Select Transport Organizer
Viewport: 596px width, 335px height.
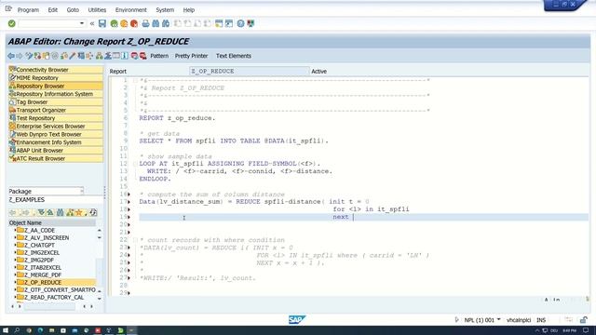coord(56,110)
